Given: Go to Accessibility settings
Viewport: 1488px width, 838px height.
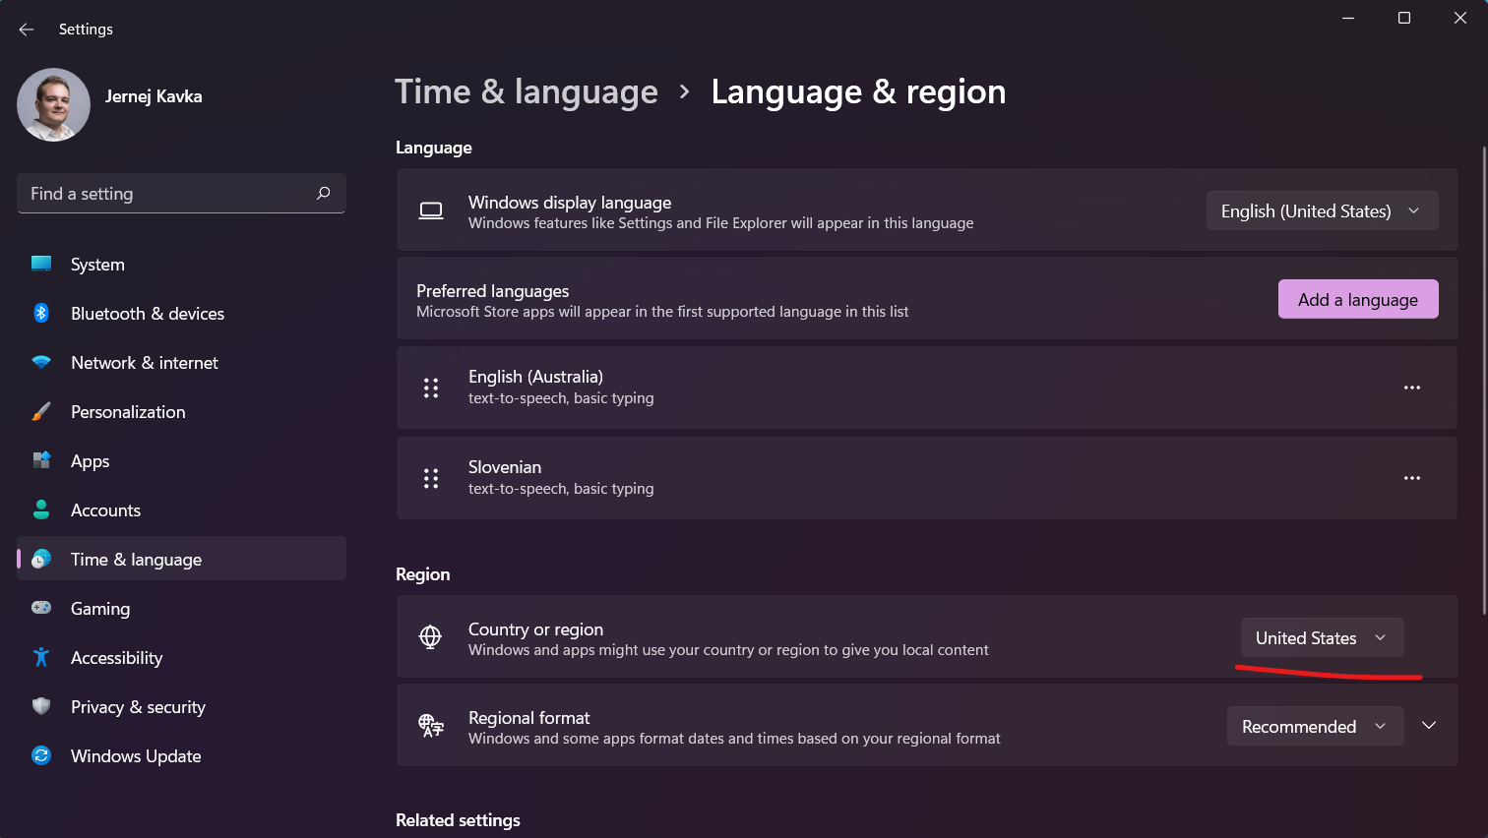Looking at the screenshot, I should (181, 657).
